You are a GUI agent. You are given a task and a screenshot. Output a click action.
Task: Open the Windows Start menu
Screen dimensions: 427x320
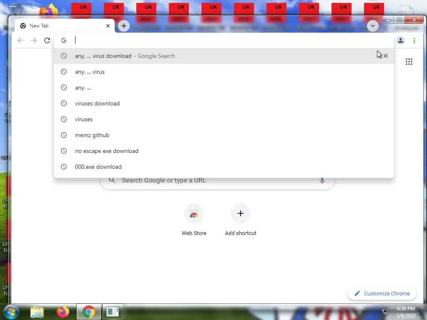11,312
